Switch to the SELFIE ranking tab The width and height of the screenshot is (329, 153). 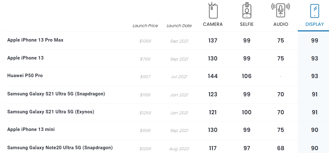247,24
